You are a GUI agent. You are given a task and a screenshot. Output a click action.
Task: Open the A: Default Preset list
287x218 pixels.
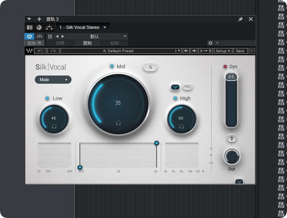click(121, 51)
